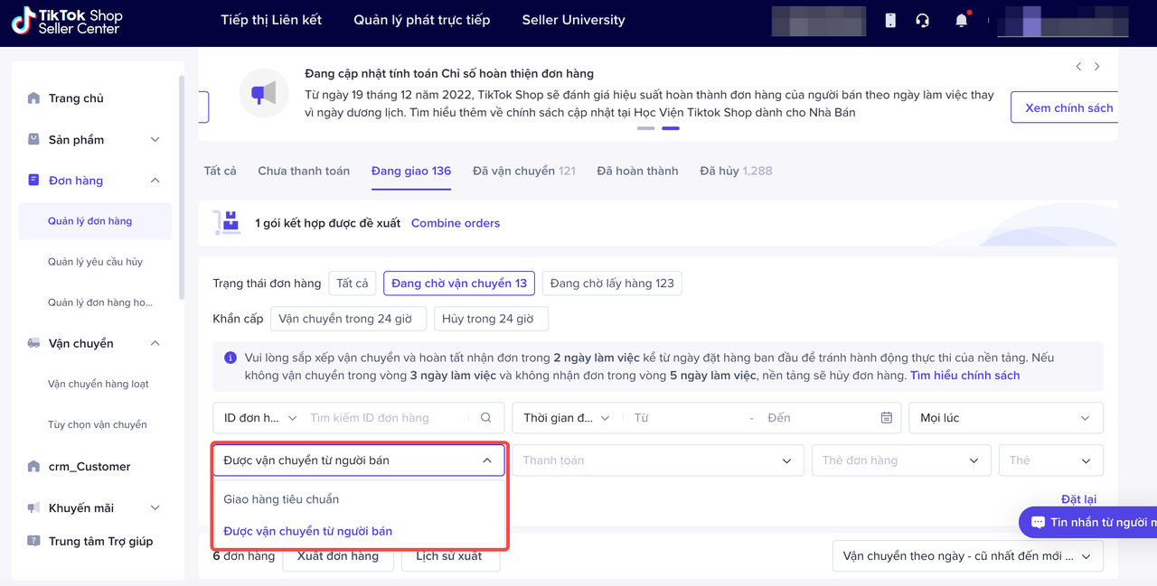Collapse the 'Đơn hàng' sidebar section

point(155,181)
